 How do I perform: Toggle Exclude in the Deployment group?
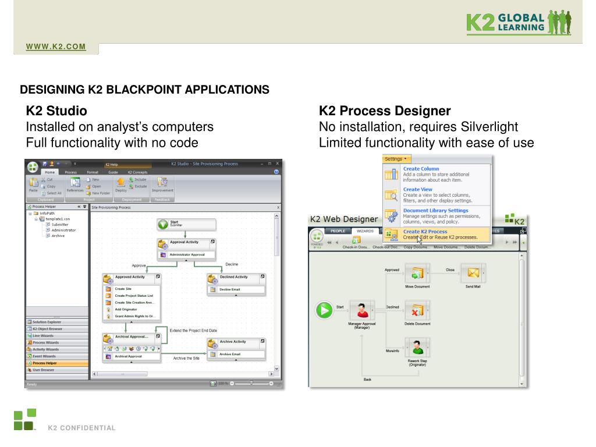coord(138,186)
